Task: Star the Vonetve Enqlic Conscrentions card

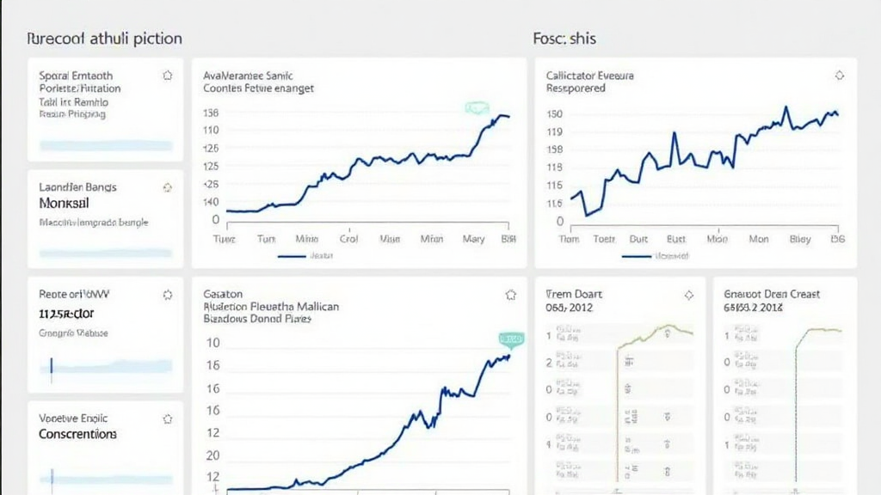Action: [167, 419]
